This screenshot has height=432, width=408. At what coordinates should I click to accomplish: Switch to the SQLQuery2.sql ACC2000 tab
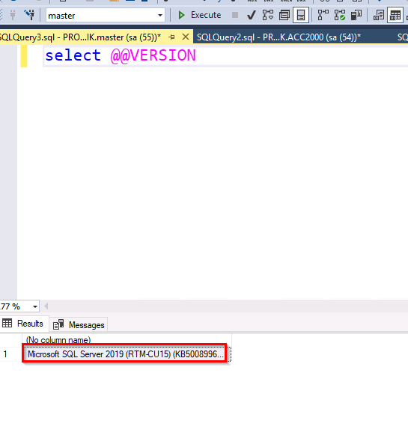pos(278,37)
